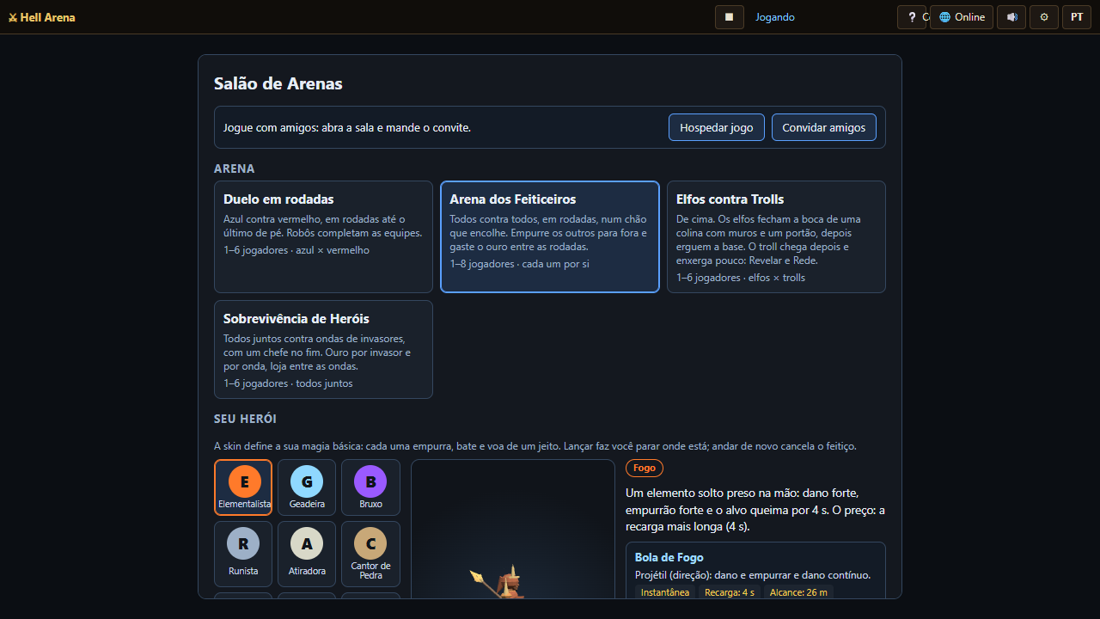Click the SEU HERÓI section label
1100x619 pixels.
[x=245, y=419]
